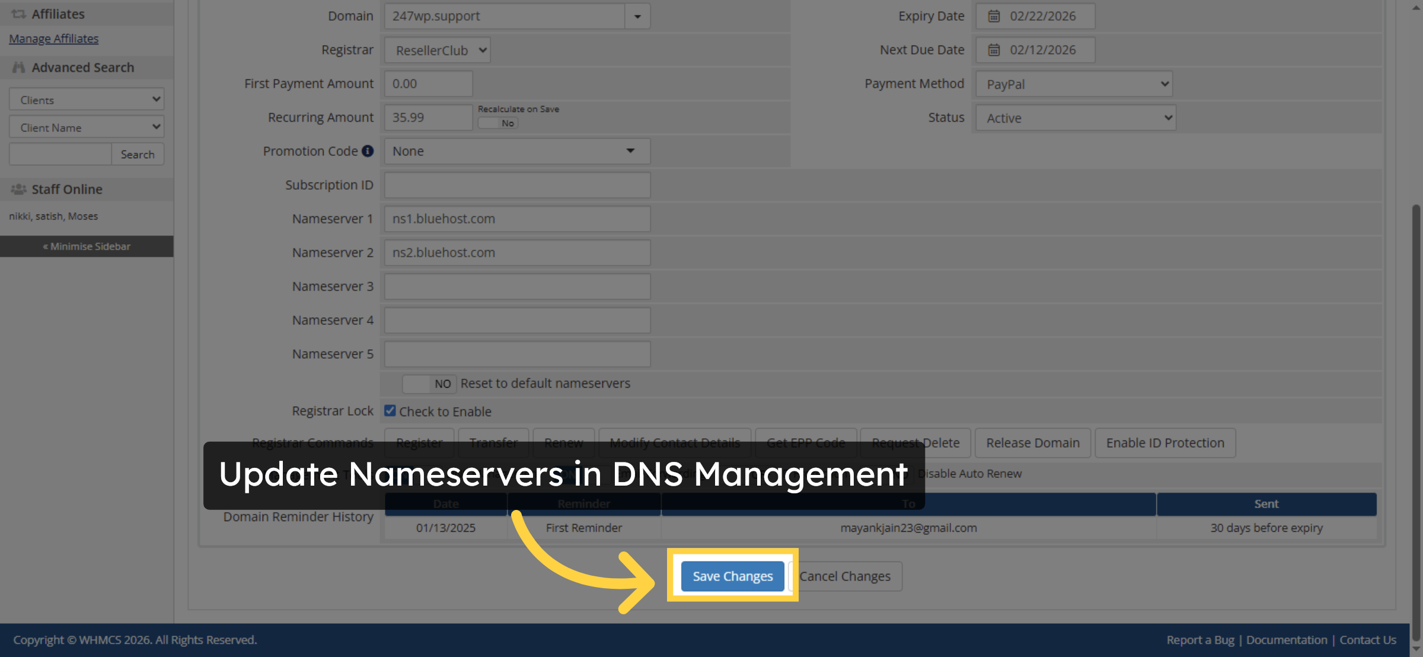
Task: Open the Expiry Date calendar icon
Action: [995, 16]
